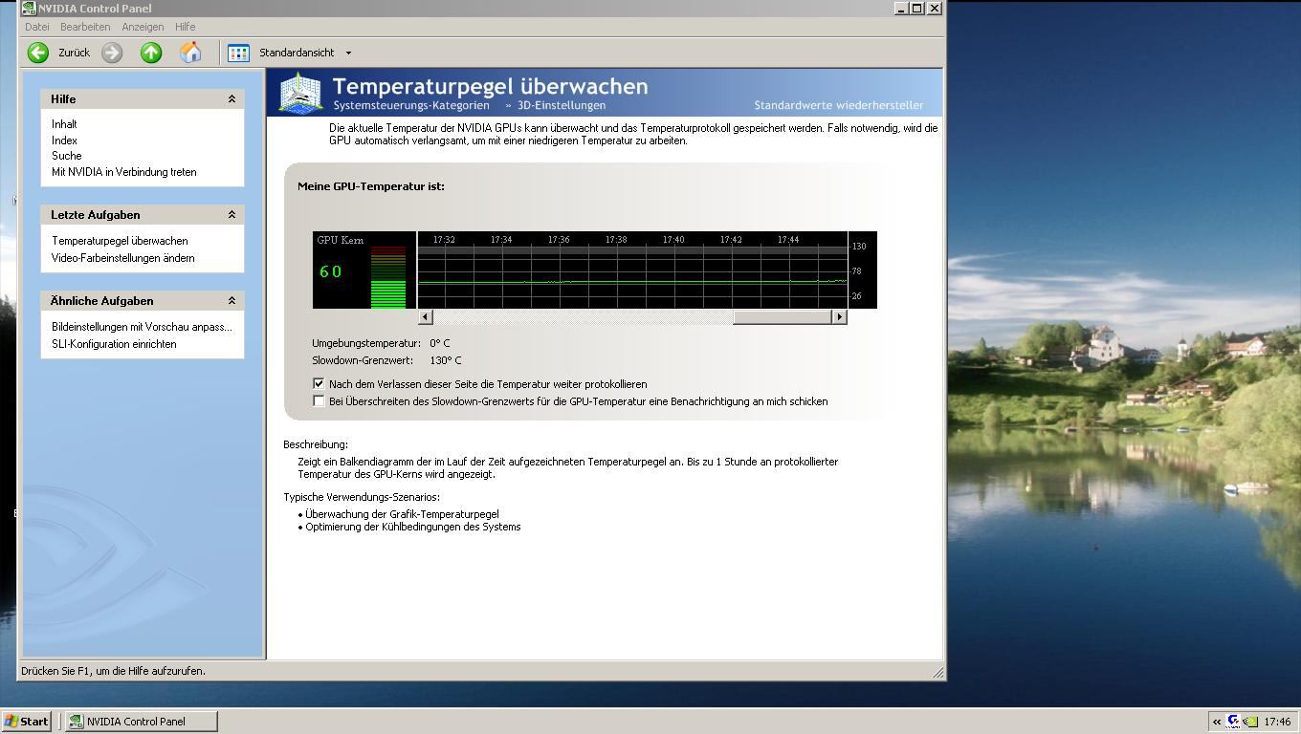This screenshot has height=734, width=1301.
Task: Click the Start button on taskbar
Action: (27, 722)
